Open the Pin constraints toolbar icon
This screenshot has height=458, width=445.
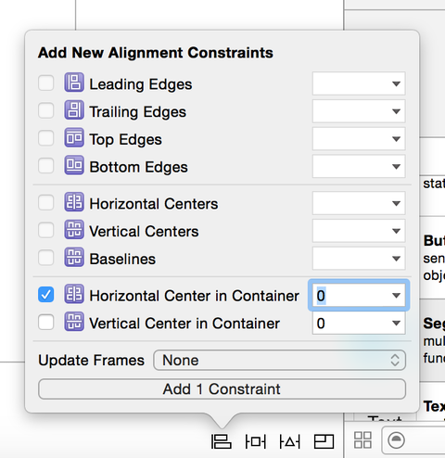pyautogui.click(x=255, y=441)
